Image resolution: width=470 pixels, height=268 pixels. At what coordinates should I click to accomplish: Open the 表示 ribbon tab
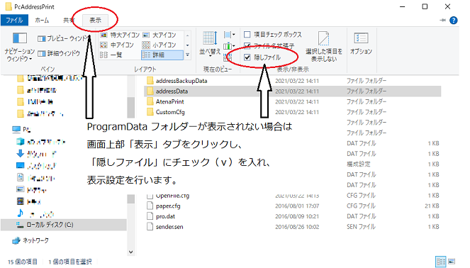pos(95,20)
